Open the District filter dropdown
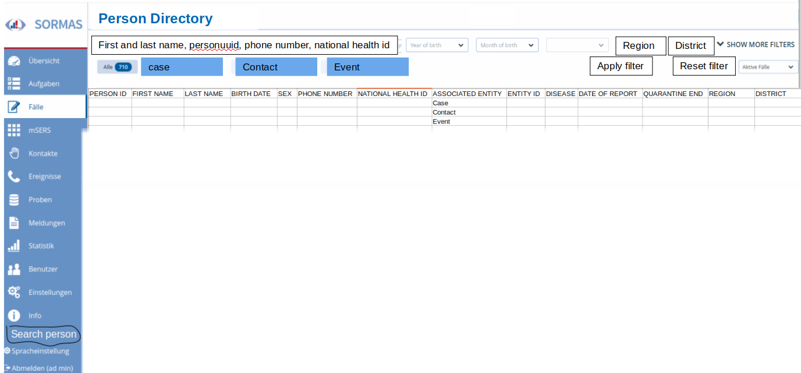The width and height of the screenshot is (801, 373). (691, 45)
